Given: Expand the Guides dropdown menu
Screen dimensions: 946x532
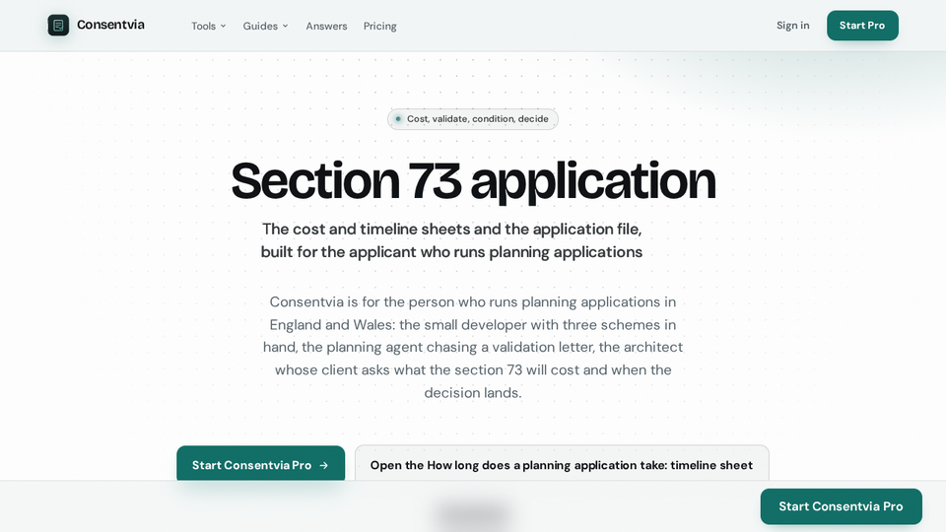Looking at the screenshot, I should tap(265, 26).
